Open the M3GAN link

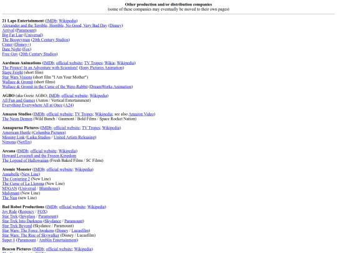pyautogui.click(x=9, y=189)
